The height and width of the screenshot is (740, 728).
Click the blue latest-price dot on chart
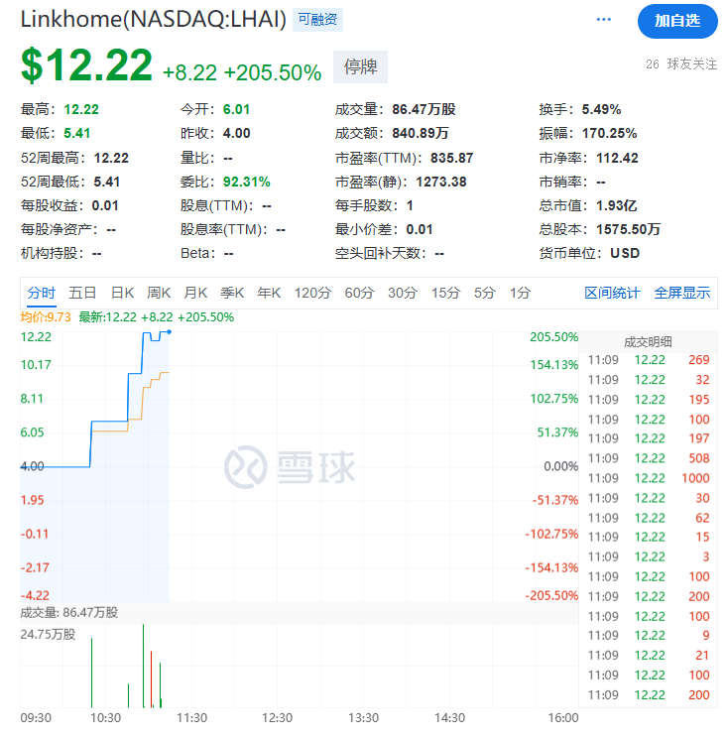pos(170,332)
